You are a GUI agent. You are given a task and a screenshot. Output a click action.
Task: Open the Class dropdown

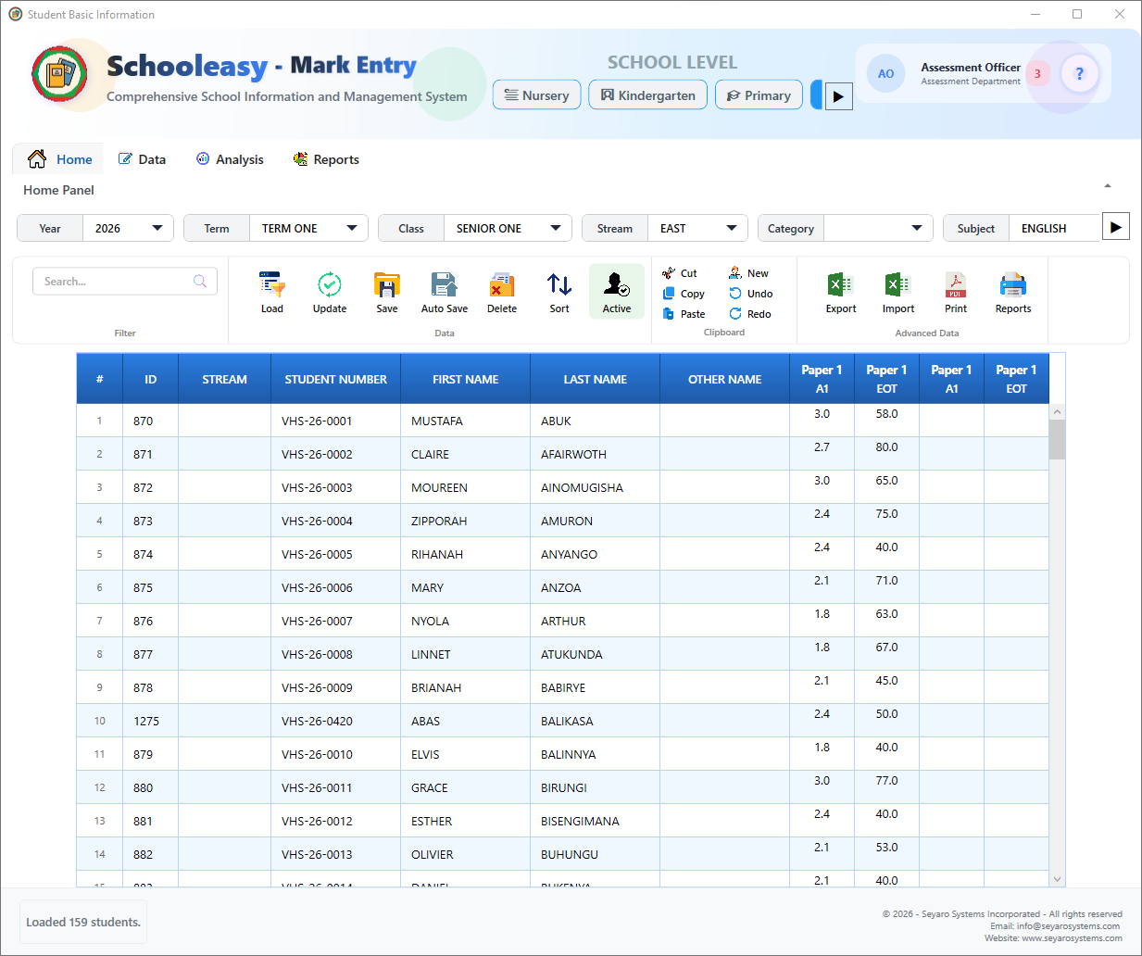(x=508, y=228)
